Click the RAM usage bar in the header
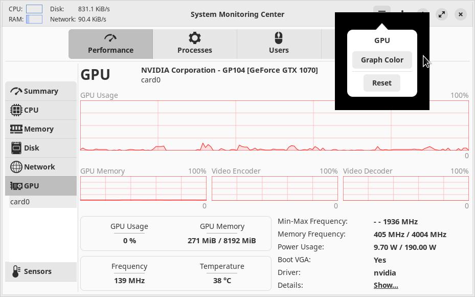This screenshot has height=297, width=475. [x=34, y=19]
